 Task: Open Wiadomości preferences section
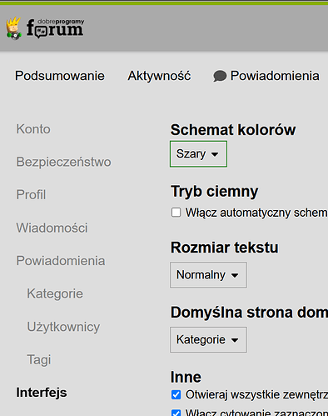[52, 228]
